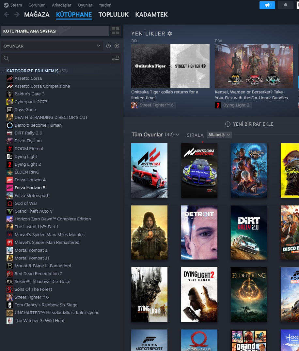This screenshot has height=351, width=299.
Task: Open the notifications bell
Action: point(286,5)
